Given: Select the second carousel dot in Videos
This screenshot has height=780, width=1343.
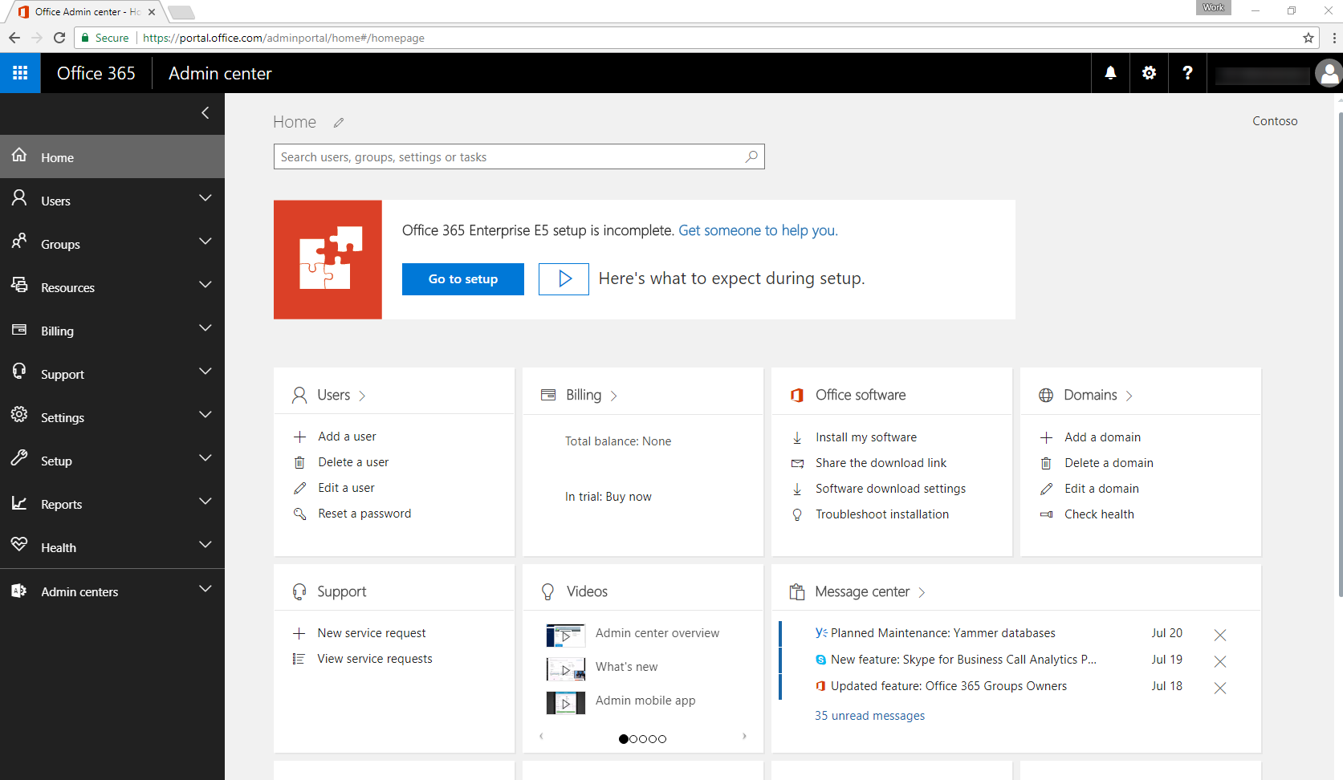Looking at the screenshot, I should coord(633,739).
